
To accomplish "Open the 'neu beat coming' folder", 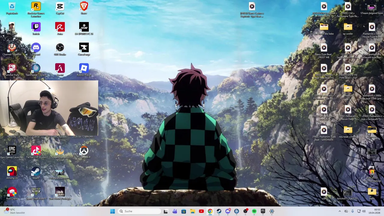I will [348, 132].
